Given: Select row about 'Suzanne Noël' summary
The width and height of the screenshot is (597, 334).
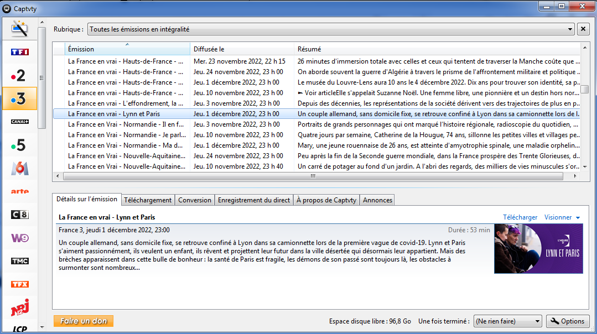Looking at the screenshot, I should (316, 93).
